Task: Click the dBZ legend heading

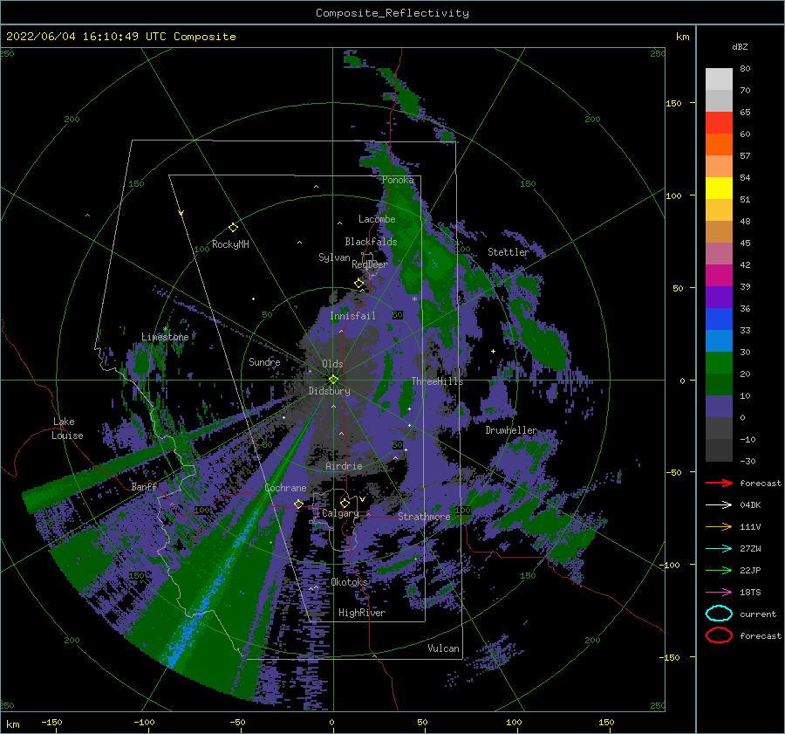Action: (x=740, y=46)
